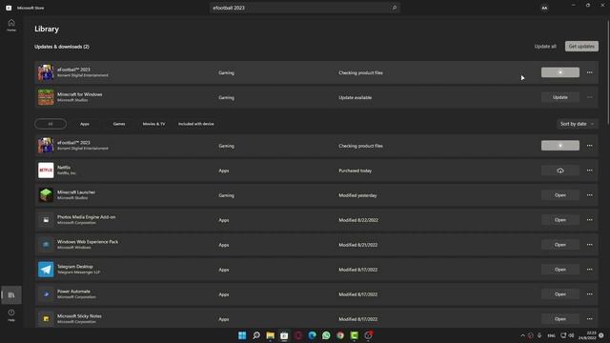Pause eFootball progress in the library list
Viewport: 610px width, 343px height.
pyautogui.click(x=560, y=146)
